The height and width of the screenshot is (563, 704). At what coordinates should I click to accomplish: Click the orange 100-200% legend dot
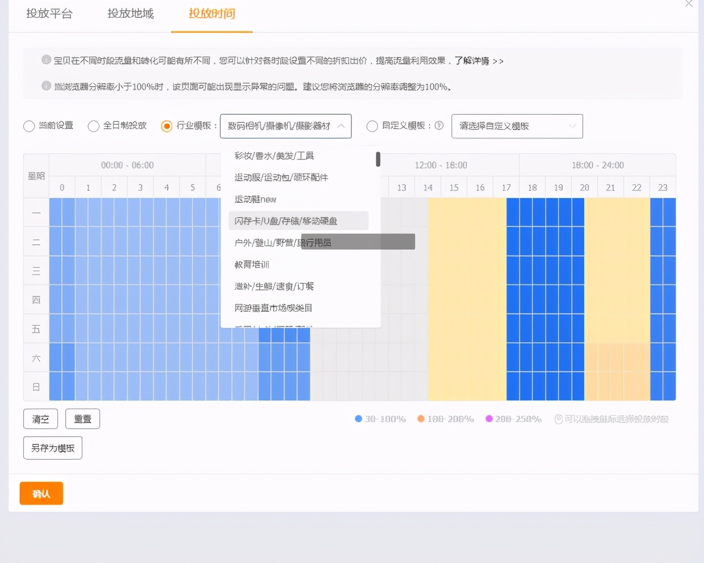[x=421, y=418]
